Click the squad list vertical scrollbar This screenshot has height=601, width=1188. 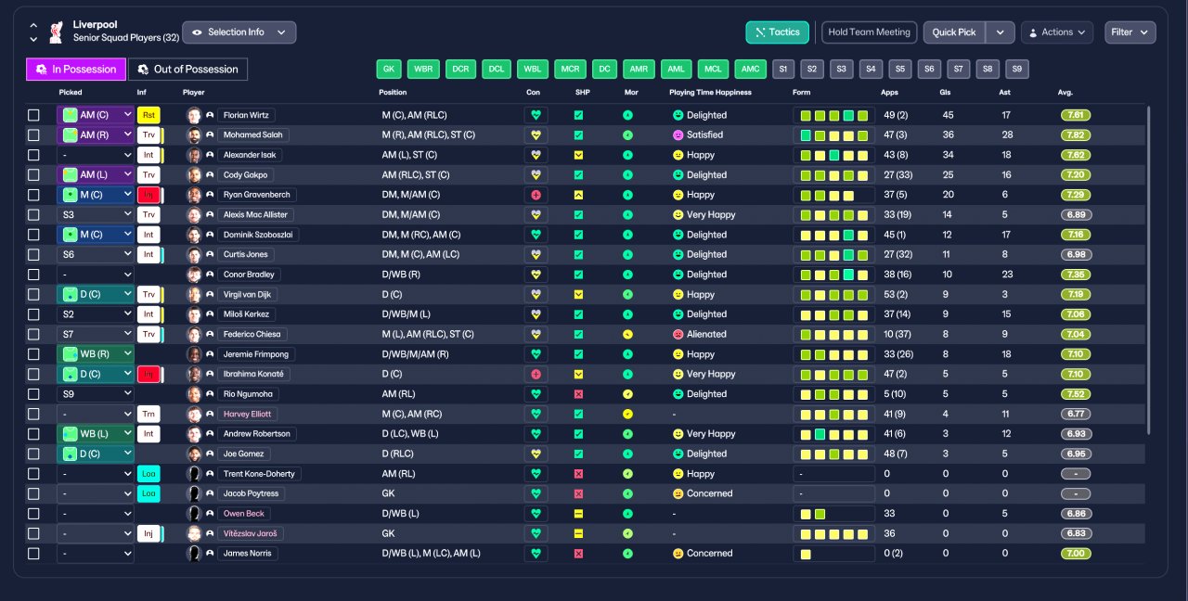coord(1148,269)
